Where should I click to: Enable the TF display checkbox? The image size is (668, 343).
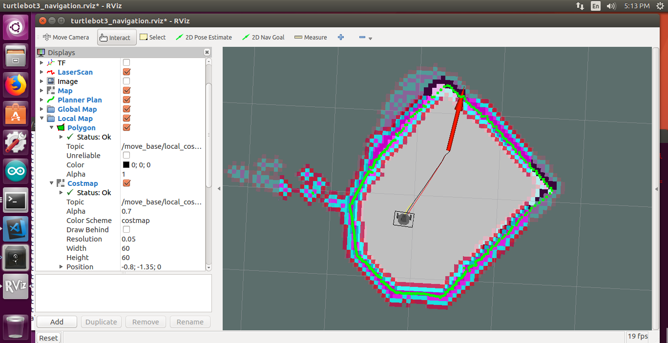pos(126,62)
